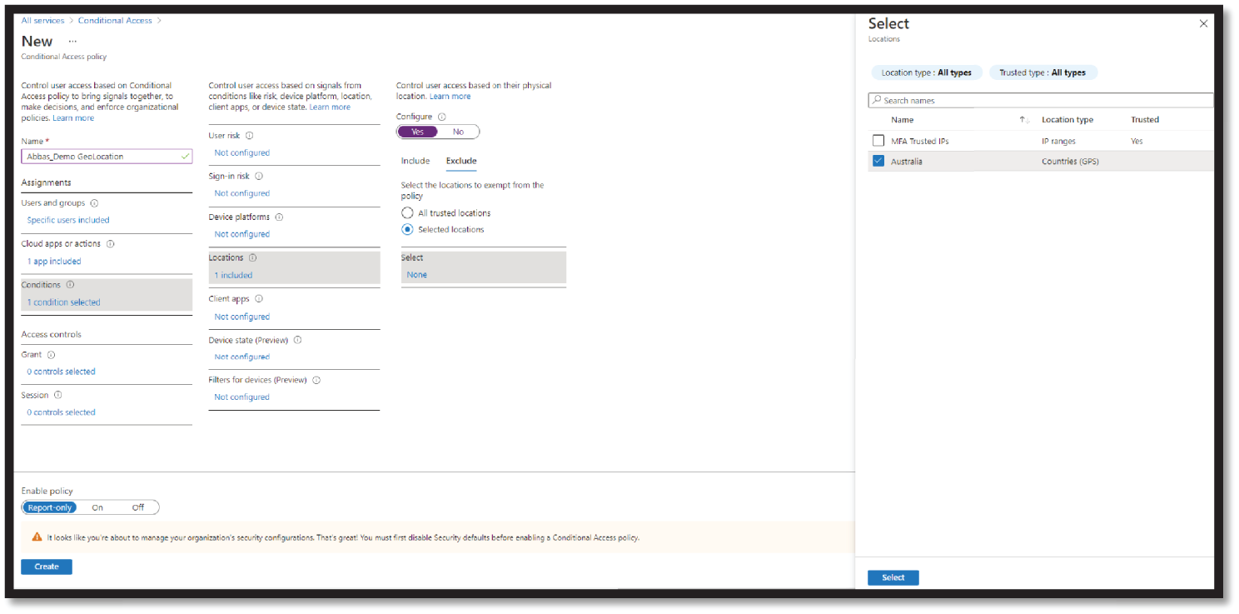1239x614 pixels.
Task: Click info icon next to User risk
Action: [250, 135]
